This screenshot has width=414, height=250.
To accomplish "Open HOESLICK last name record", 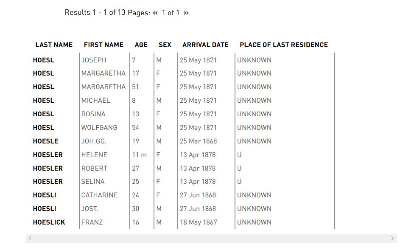I will point(49,222).
